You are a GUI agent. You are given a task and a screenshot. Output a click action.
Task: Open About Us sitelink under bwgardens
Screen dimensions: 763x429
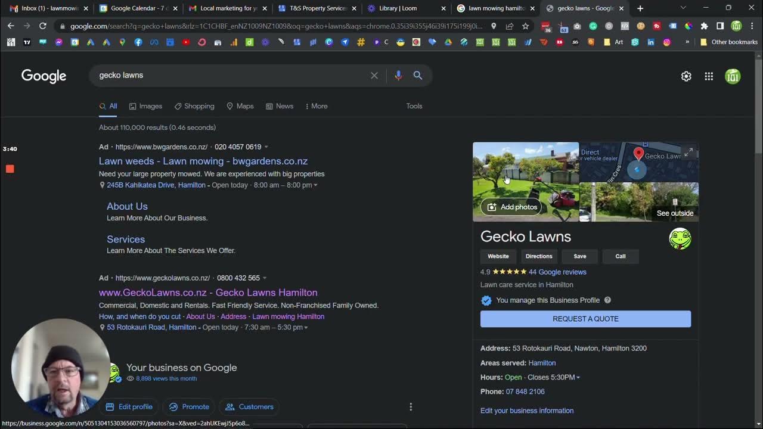[x=127, y=206]
